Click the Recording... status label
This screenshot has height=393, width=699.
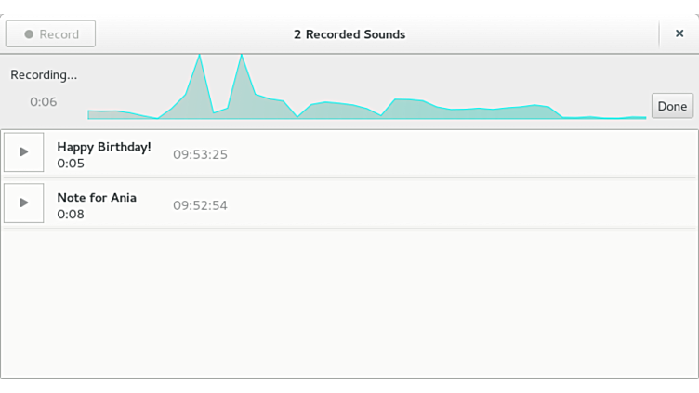point(44,74)
